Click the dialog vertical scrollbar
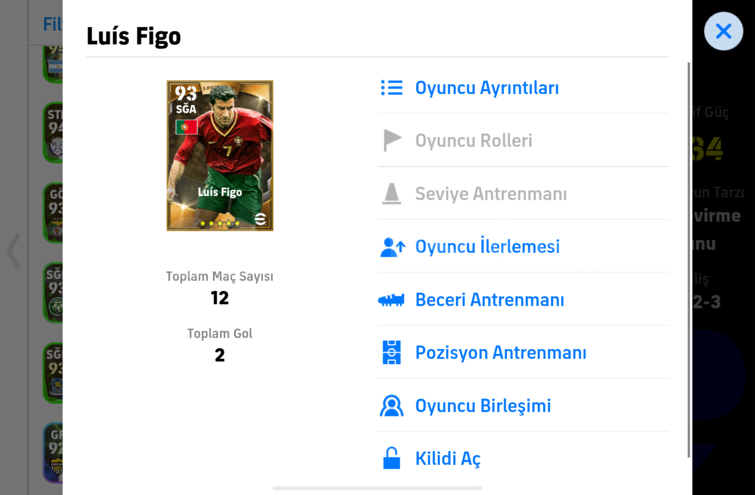Image resolution: width=755 pixels, height=495 pixels. (688, 259)
